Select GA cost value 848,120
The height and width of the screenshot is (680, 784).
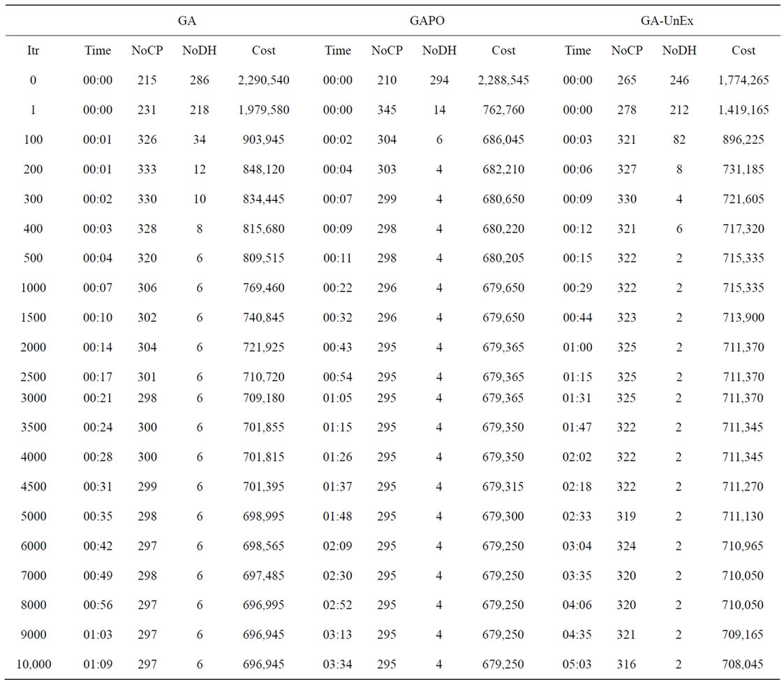pyautogui.click(x=263, y=169)
